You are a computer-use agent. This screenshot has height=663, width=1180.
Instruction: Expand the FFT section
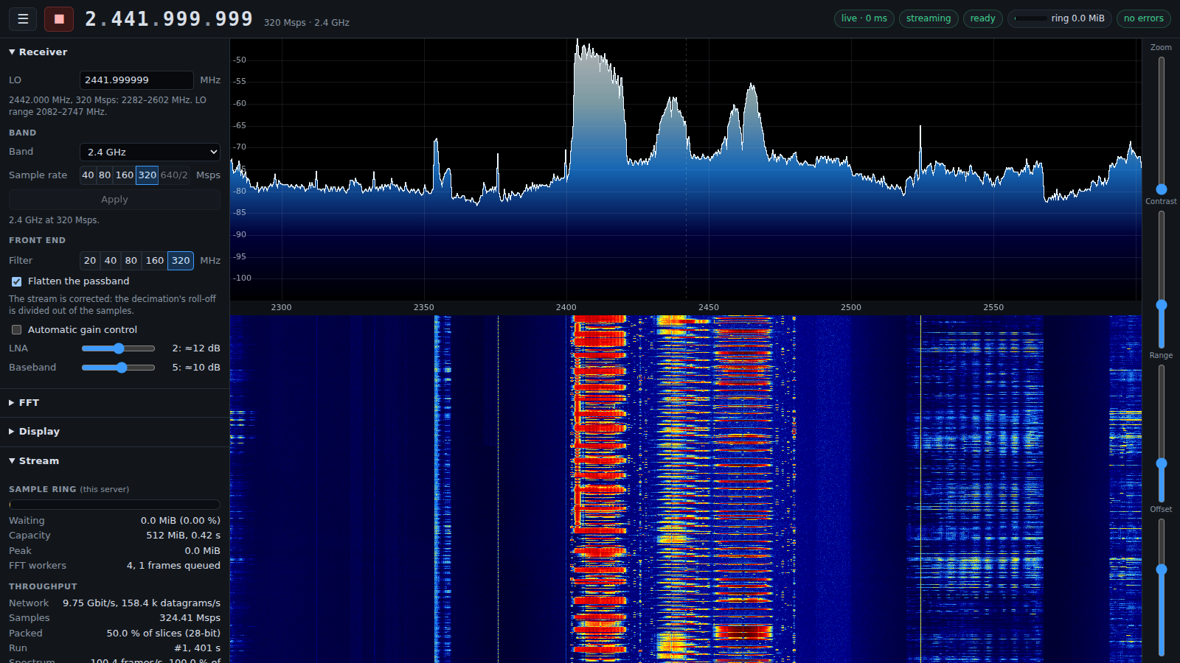pyautogui.click(x=24, y=403)
